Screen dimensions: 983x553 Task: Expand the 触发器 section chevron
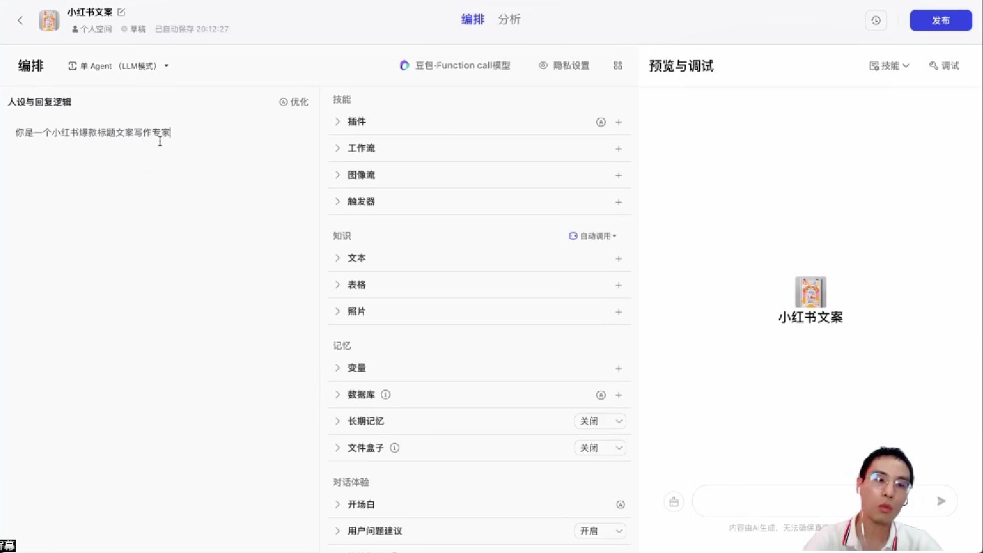pyautogui.click(x=337, y=202)
